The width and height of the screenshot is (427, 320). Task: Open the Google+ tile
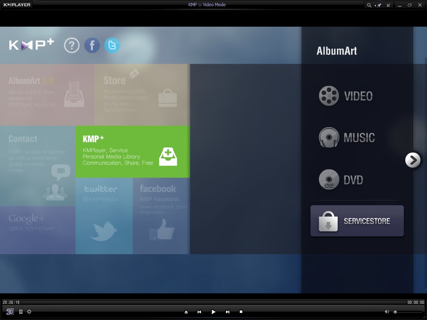click(38, 230)
